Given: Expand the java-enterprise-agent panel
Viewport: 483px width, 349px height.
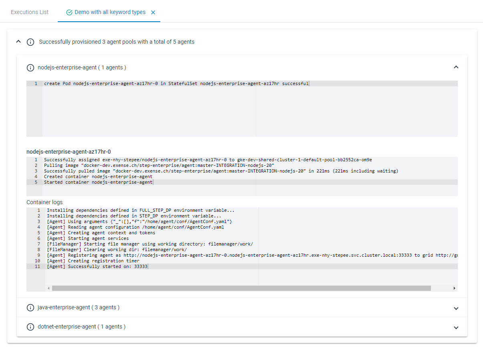Looking at the screenshot, I should pos(456,308).
